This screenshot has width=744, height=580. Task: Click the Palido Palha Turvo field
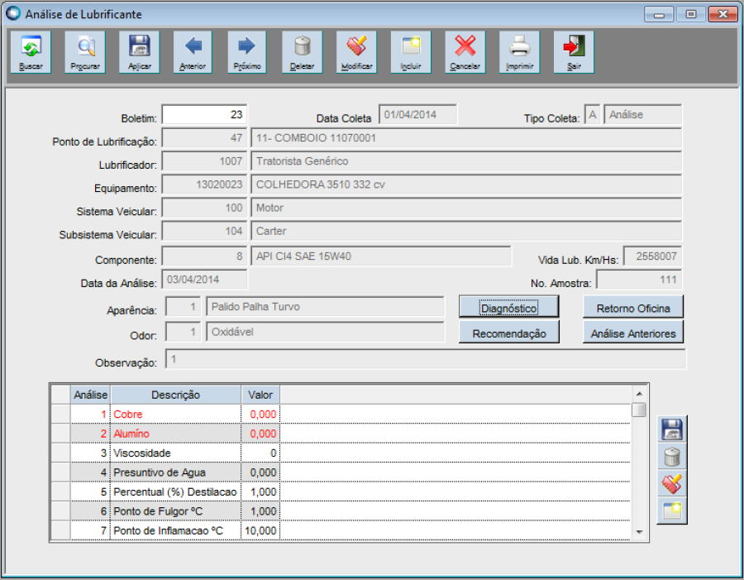[x=325, y=306]
